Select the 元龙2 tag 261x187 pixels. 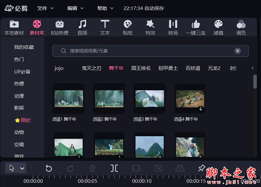click(x=214, y=68)
